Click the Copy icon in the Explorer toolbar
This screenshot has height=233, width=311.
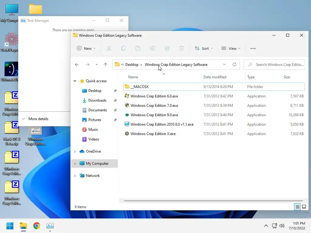tap(123, 48)
